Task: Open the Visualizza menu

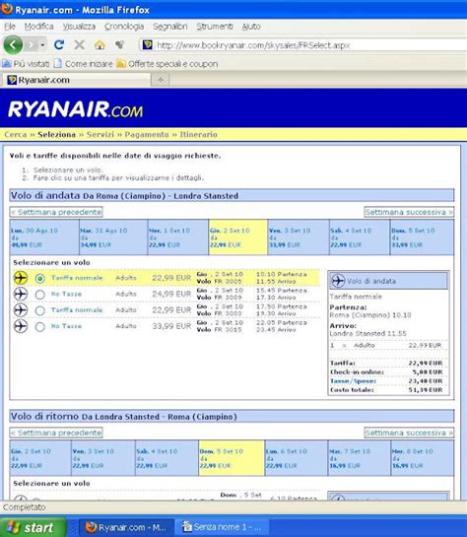Action: click(x=79, y=27)
